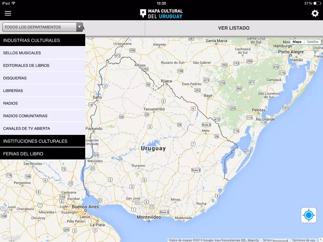Select Librerías category
The image size is (323, 242).
[x=42, y=91]
